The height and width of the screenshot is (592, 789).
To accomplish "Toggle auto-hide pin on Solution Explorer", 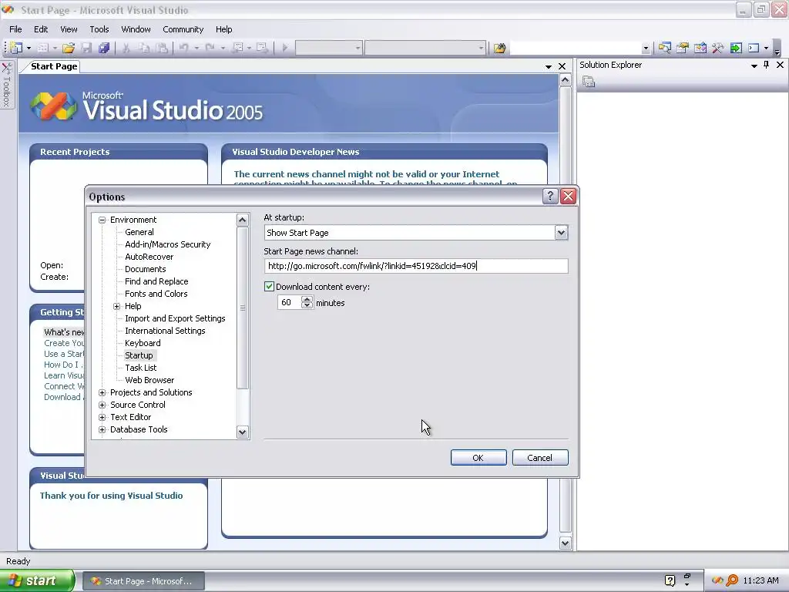I will (767, 65).
